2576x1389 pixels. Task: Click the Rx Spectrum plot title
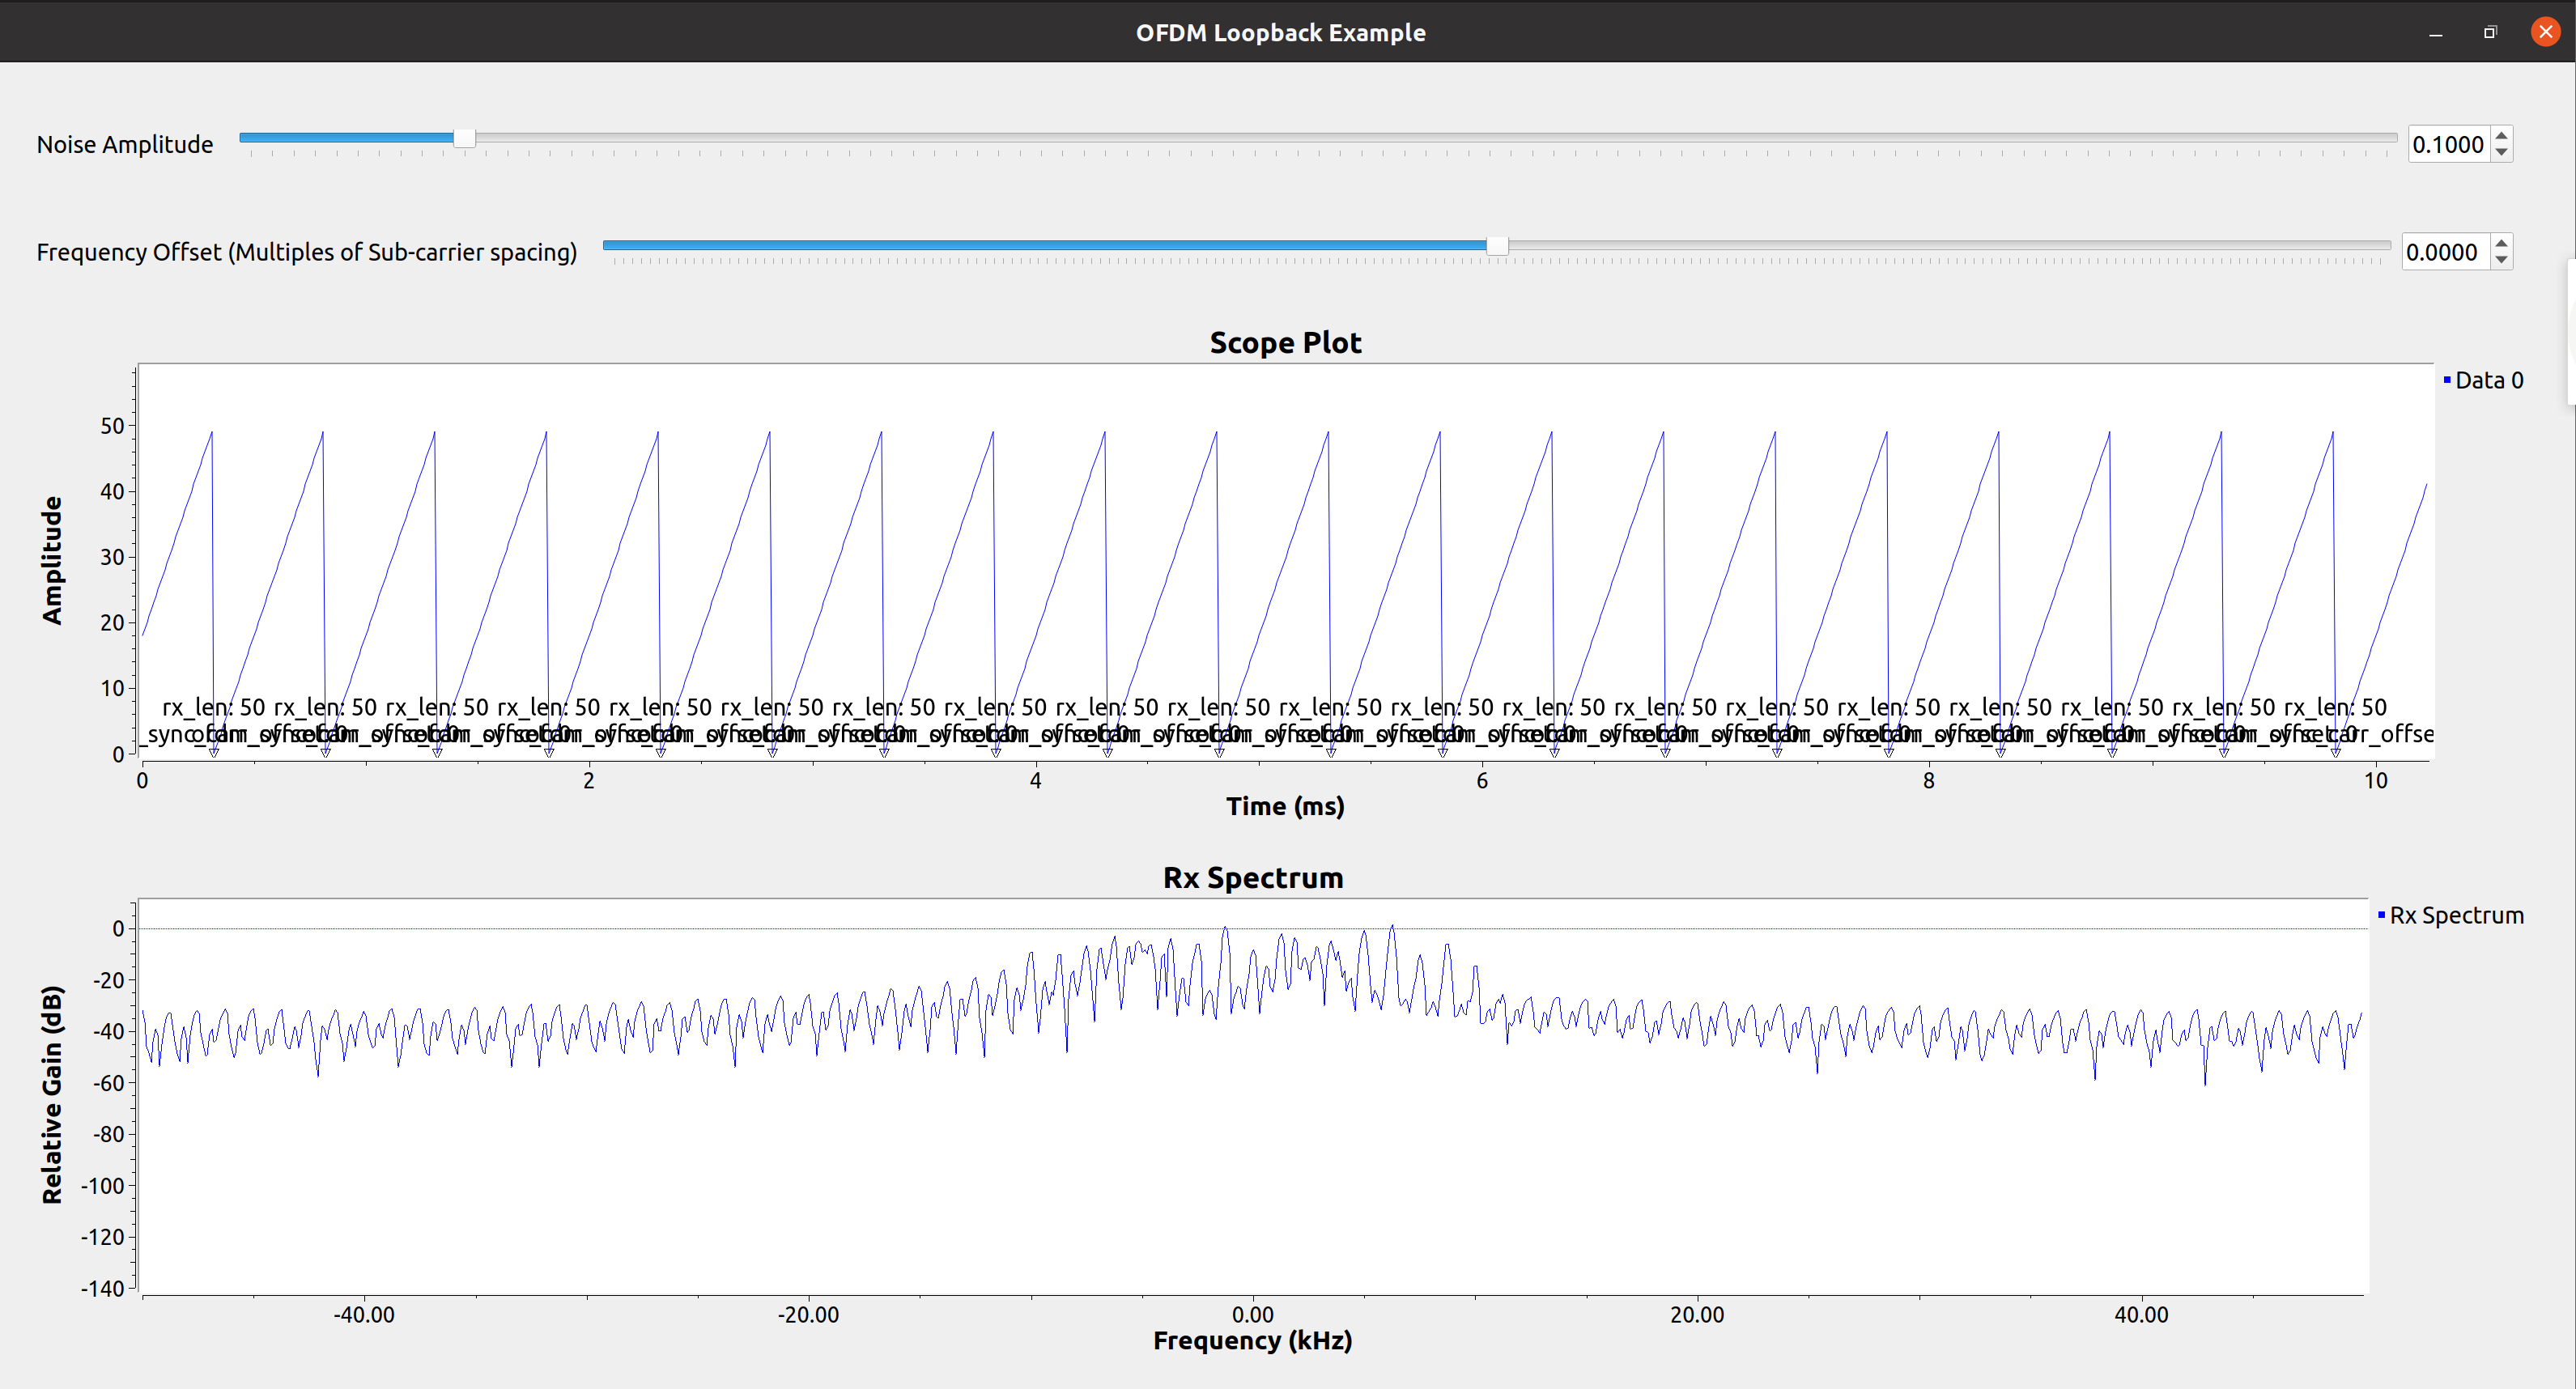(x=1252, y=878)
